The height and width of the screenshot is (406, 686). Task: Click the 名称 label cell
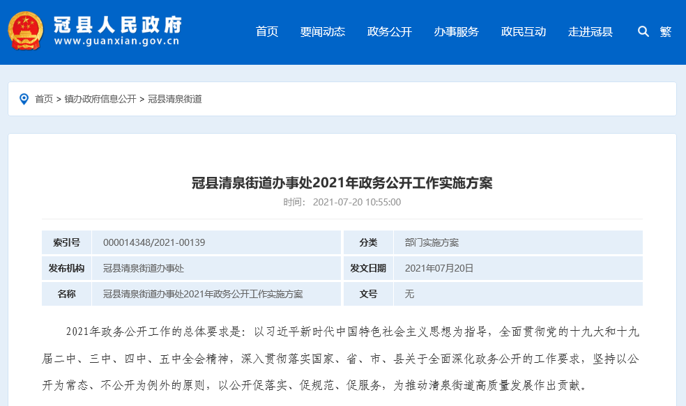[66, 294]
